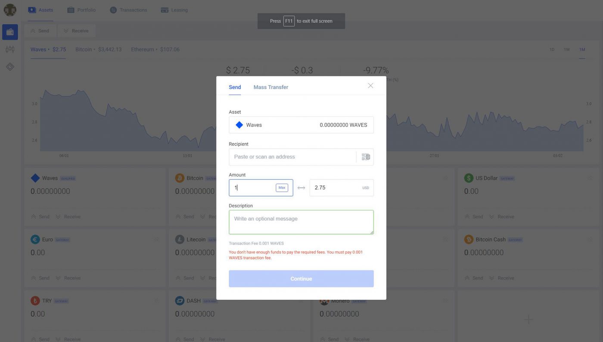Open the tokens diamond icon in sidebar
Screen dimensions: 603x342
pos(10,67)
